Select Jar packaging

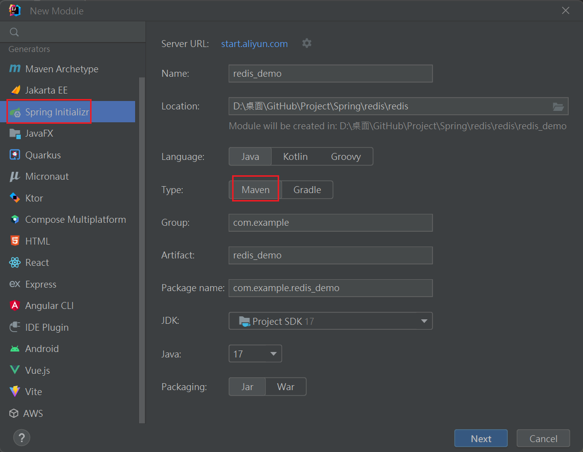tap(247, 387)
